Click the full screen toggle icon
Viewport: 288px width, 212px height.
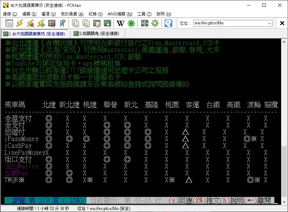tap(145, 23)
